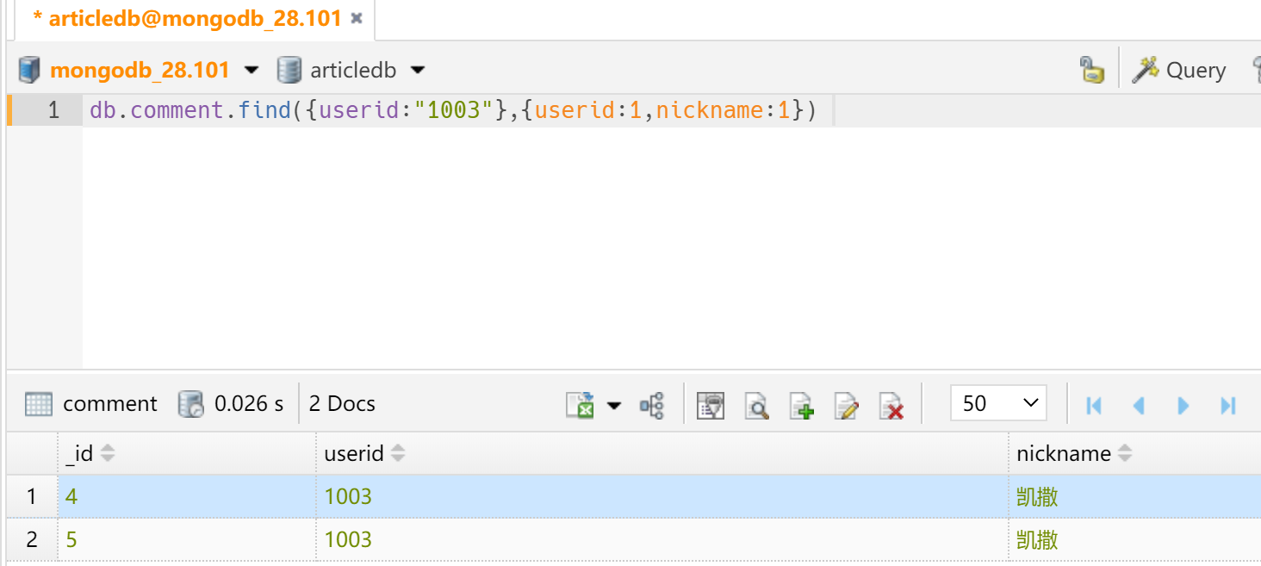Screen dimensions: 1261x566
Task: Jump to the last results page
Action: coord(1228,405)
